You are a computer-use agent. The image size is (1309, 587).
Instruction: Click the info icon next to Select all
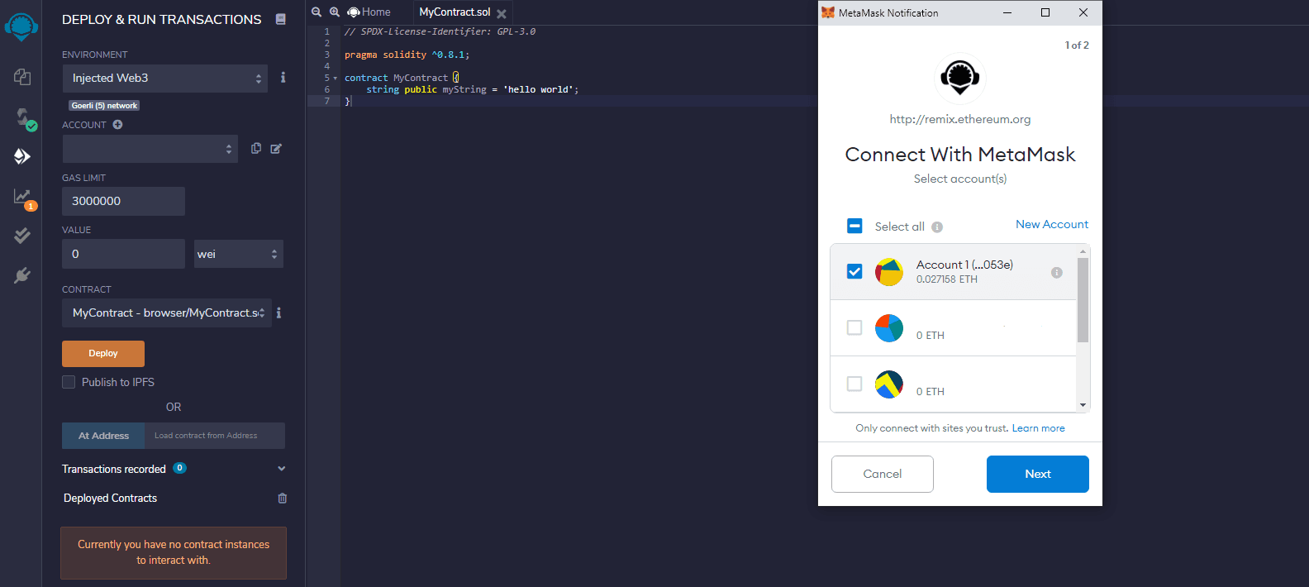point(937,227)
